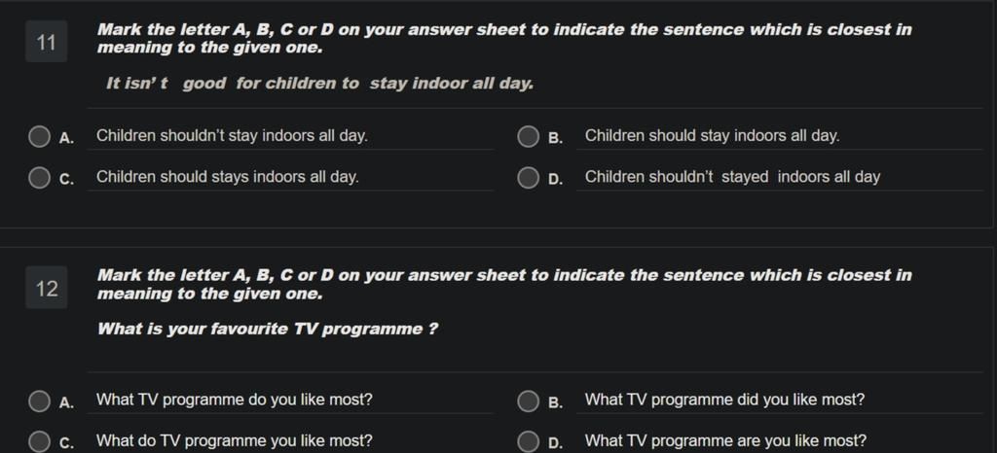Select radio button D for question 11

point(528,178)
